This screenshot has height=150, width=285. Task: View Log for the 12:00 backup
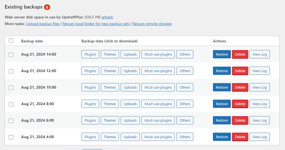(x=259, y=71)
